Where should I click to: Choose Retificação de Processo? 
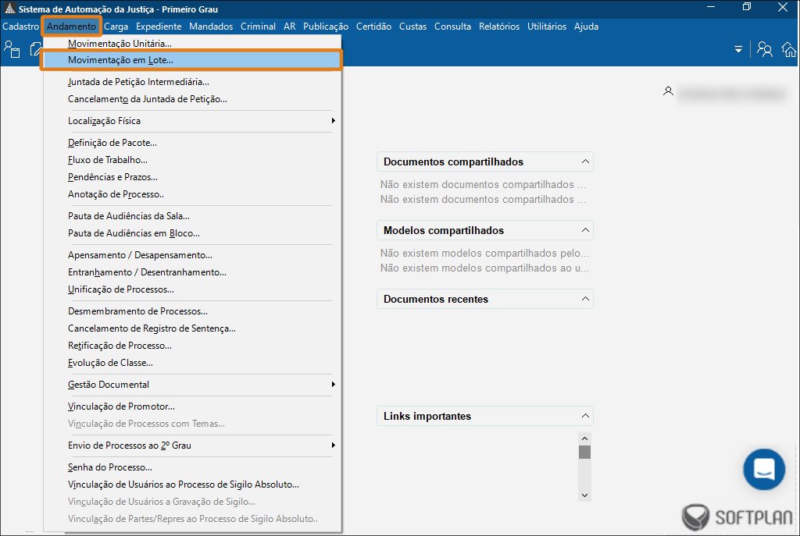pyautogui.click(x=192, y=346)
